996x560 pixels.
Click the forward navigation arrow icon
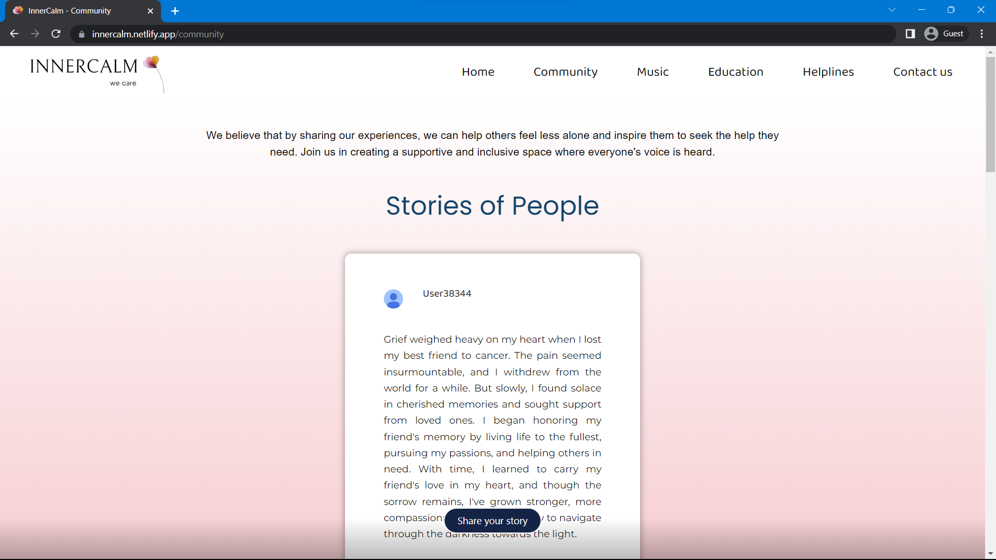click(34, 34)
